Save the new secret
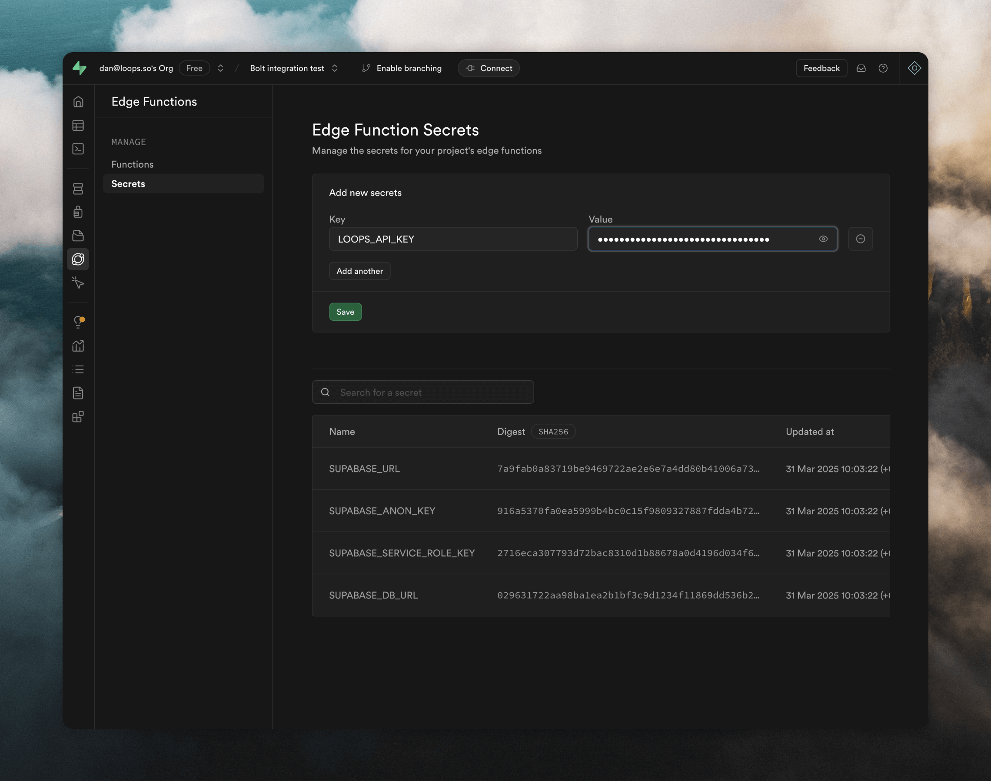 pos(345,312)
